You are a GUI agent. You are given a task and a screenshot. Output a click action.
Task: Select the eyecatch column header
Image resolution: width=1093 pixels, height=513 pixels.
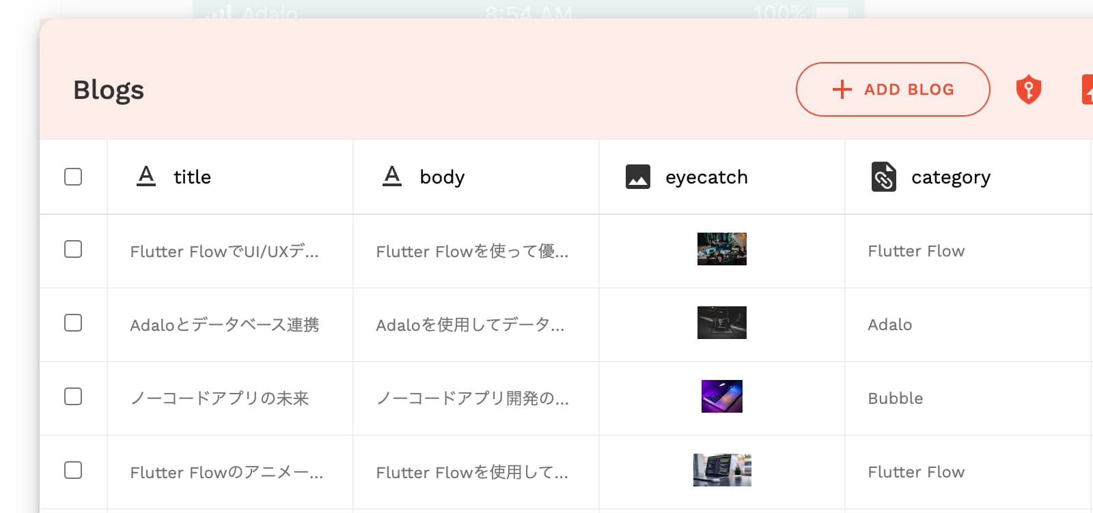(722, 177)
